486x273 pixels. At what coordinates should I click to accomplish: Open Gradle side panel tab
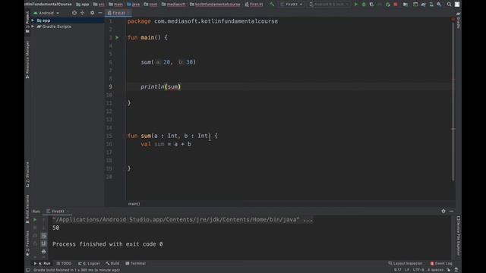[x=458, y=20]
